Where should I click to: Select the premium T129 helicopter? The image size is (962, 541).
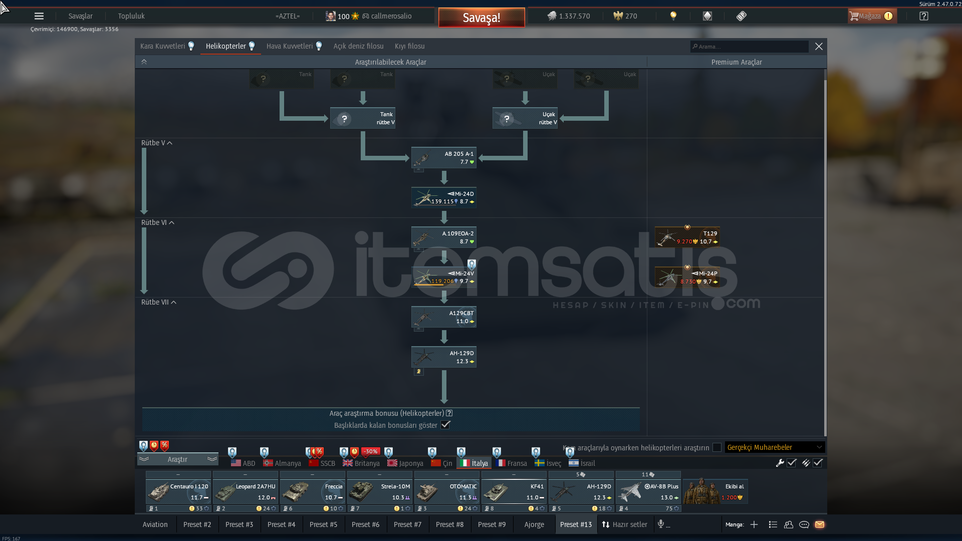tap(687, 237)
